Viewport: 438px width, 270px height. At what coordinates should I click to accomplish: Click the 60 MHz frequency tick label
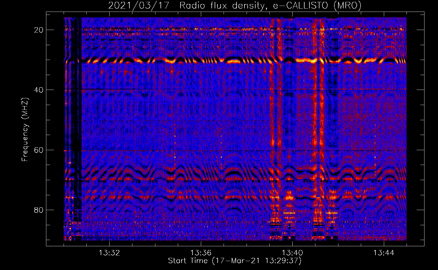tap(39, 150)
